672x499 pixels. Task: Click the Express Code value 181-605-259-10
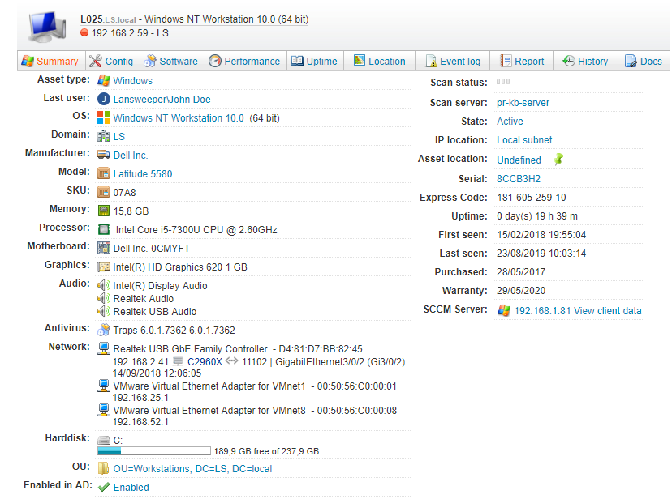coord(532,198)
